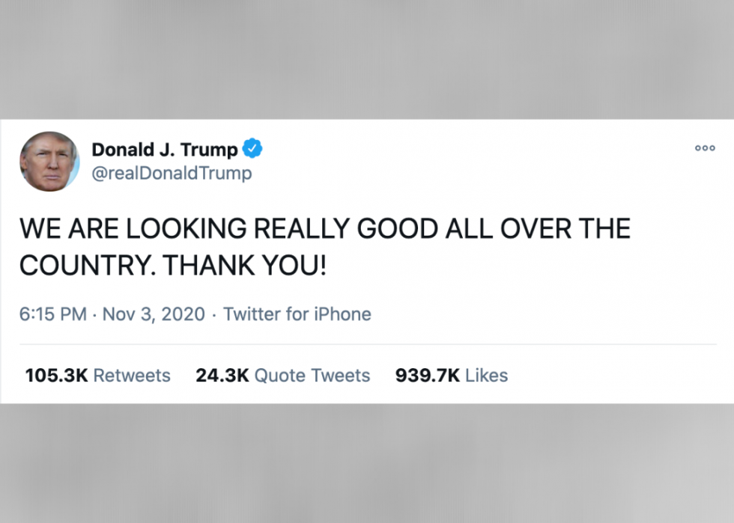The image size is (734, 523).
Task: View the Quote Tweets label link
Action: (x=312, y=376)
